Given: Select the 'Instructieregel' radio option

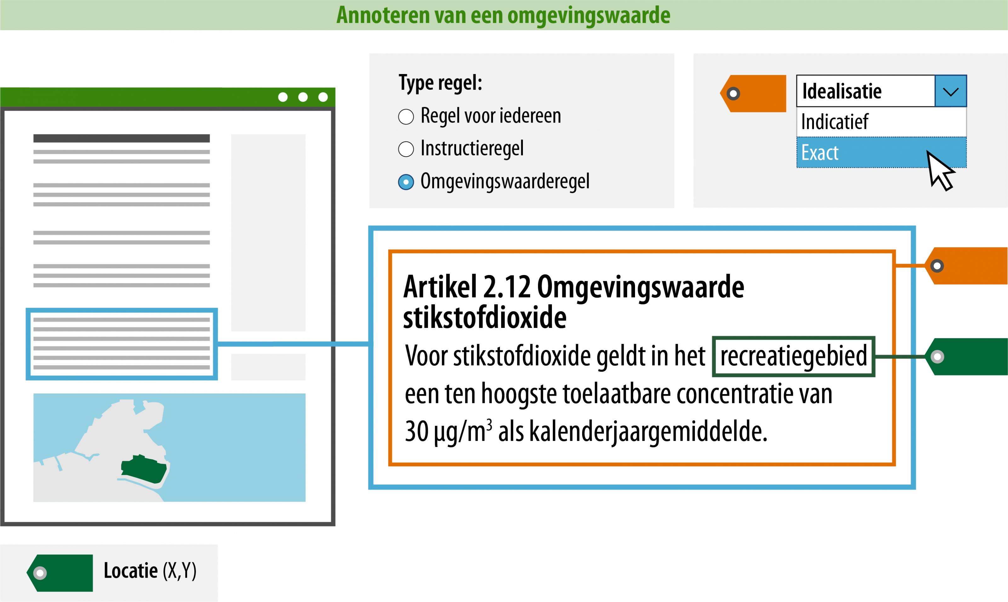Looking at the screenshot, I should click(x=406, y=149).
